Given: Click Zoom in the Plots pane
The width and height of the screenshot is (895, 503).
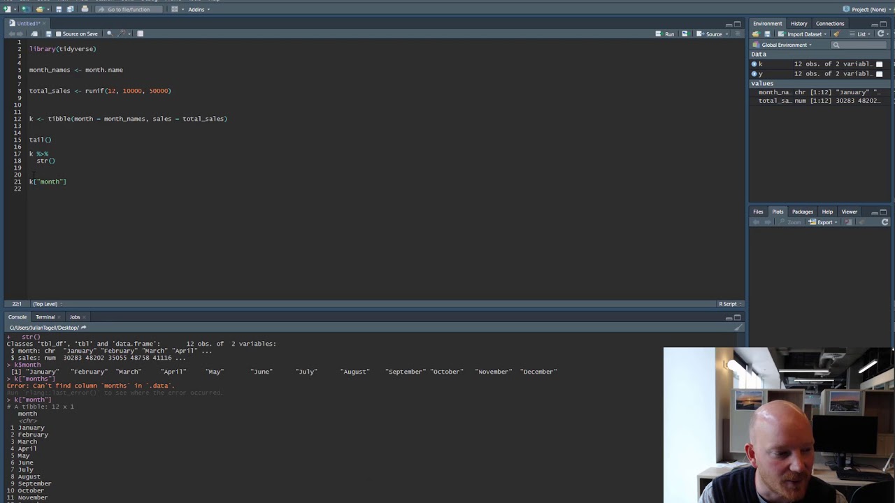Looking at the screenshot, I should [789, 222].
